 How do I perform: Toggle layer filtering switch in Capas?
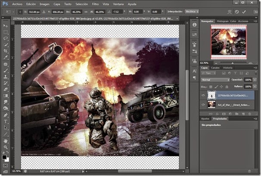click(256, 73)
